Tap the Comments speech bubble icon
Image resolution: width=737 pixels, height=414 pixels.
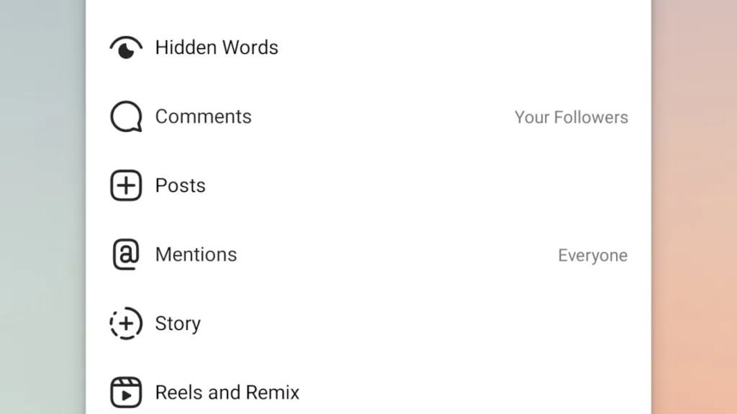(126, 116)
